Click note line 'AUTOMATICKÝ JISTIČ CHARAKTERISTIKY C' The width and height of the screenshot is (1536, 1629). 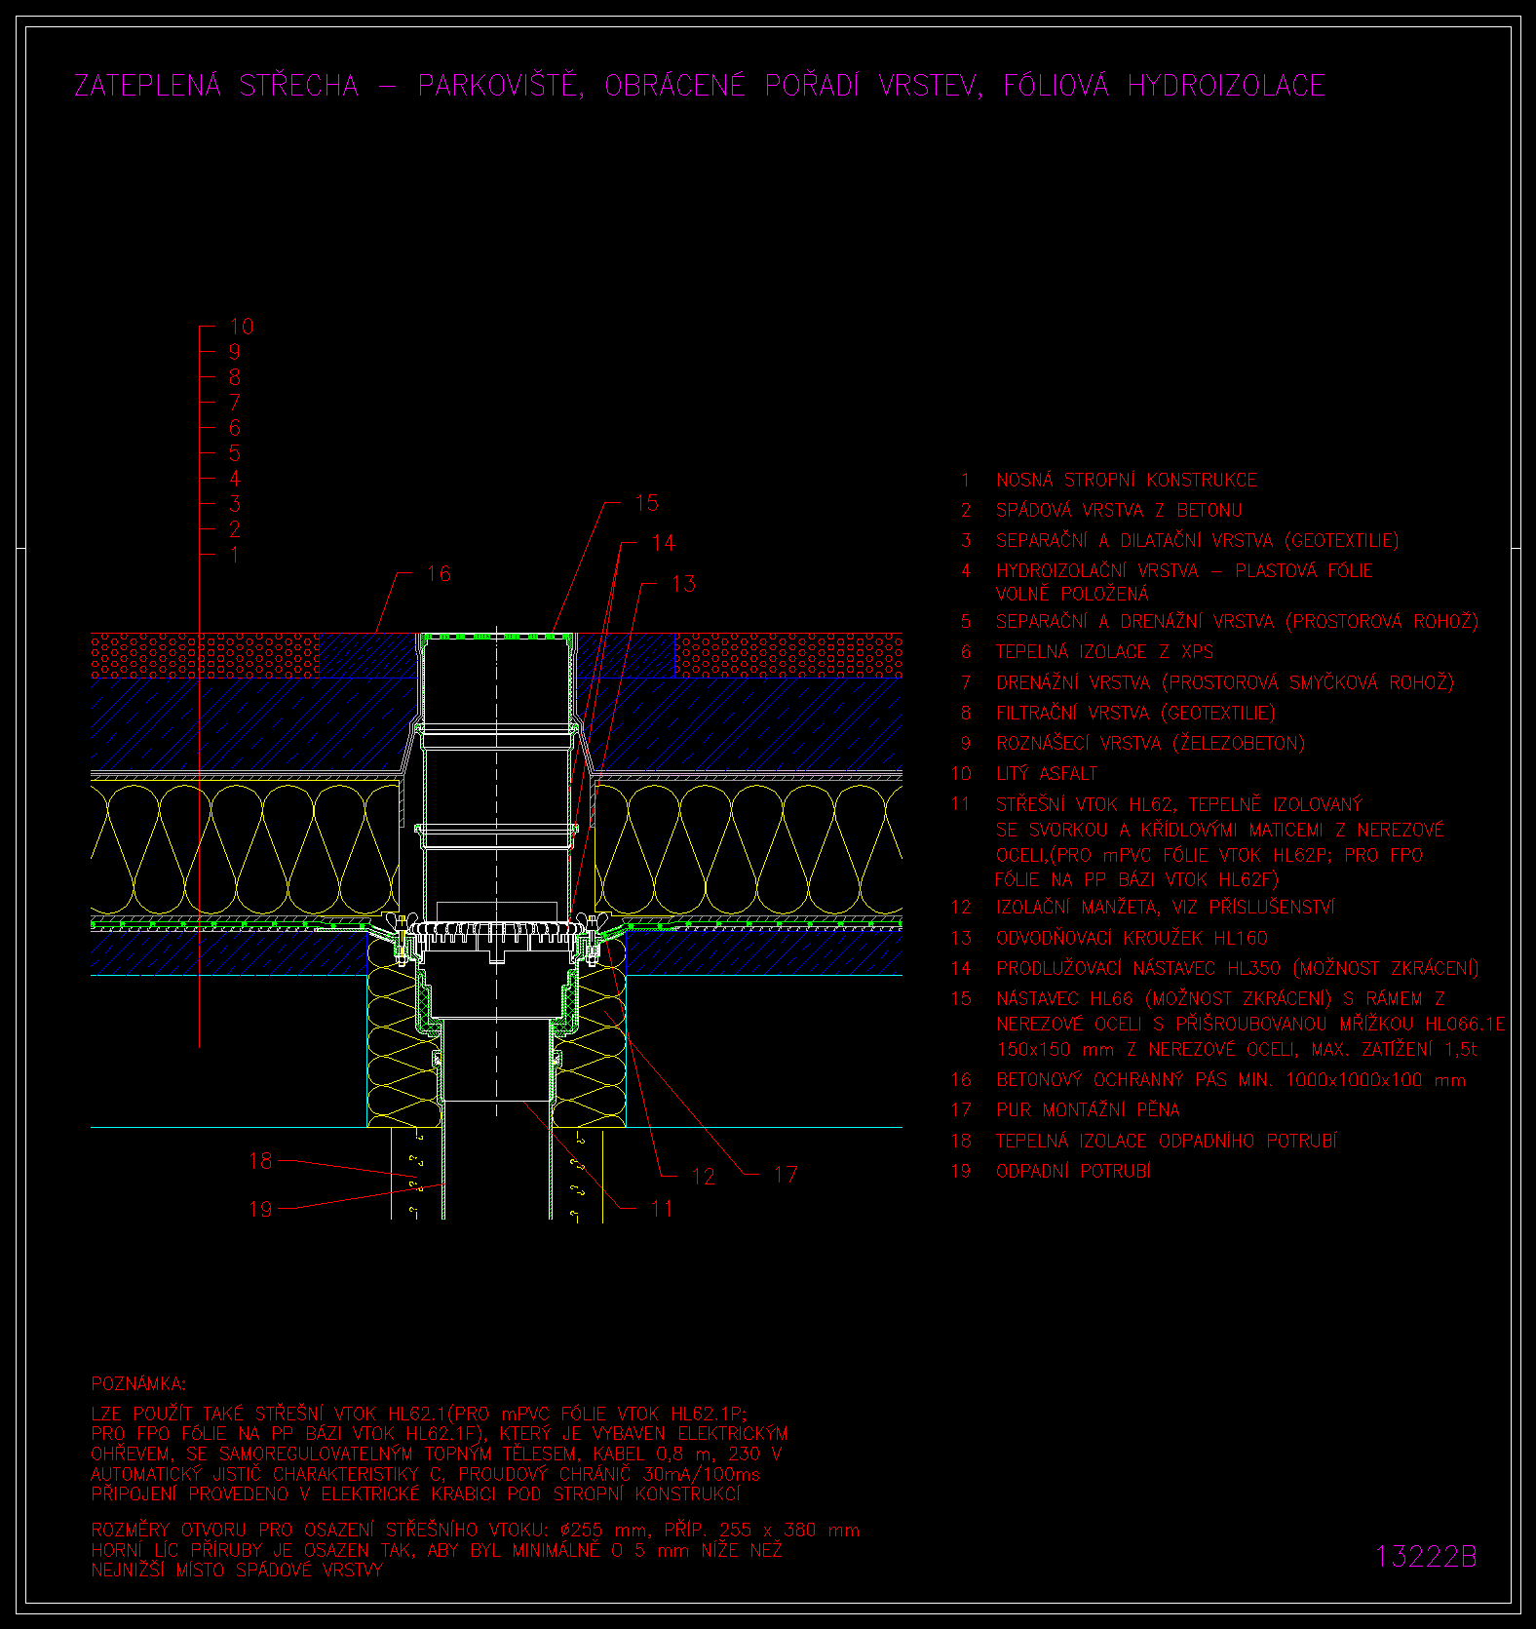point(426,1474)
